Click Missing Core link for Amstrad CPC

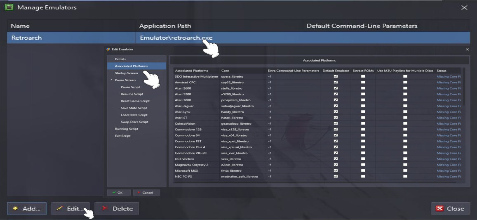449,83
